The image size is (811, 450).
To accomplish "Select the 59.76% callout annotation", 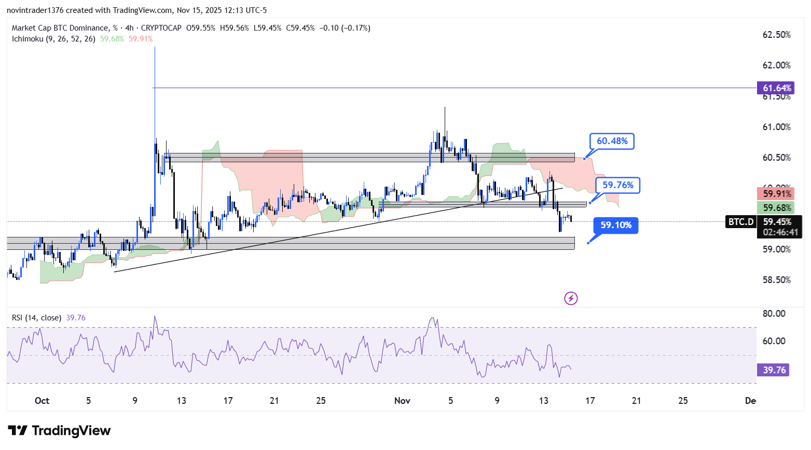I will 617,185.
